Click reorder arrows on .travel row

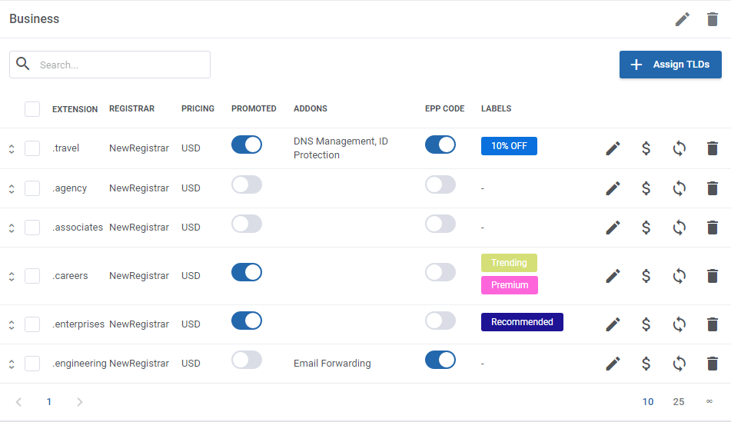pos(12,149)
